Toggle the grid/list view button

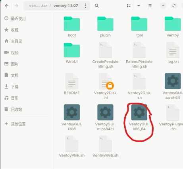pos(129,6)
